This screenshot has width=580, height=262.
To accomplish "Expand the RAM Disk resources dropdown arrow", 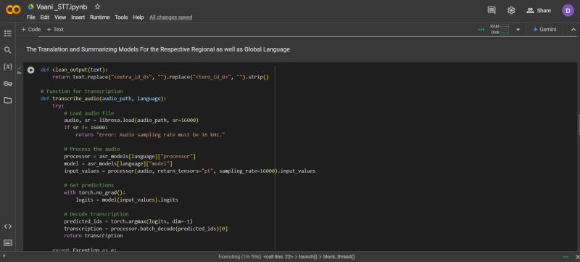I will (518, 30).
